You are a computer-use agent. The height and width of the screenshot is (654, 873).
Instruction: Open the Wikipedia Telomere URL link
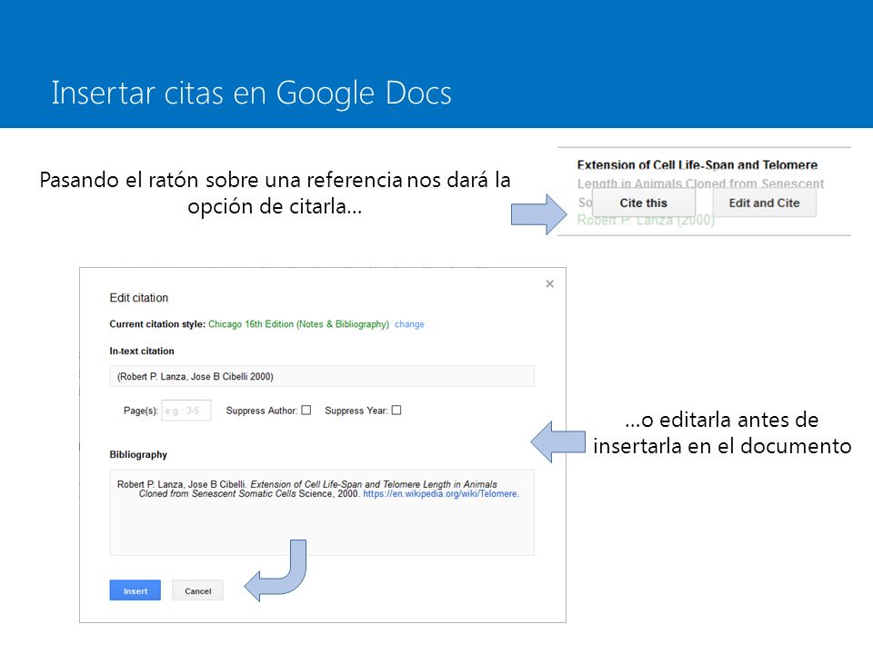click(440, 494)
